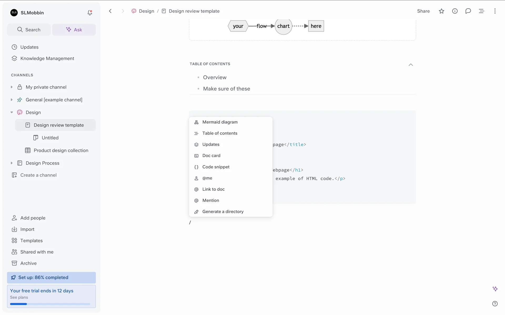Click the AI sparkle assistant icon
This screenshot has width=505, height=315.
(495, 289)
